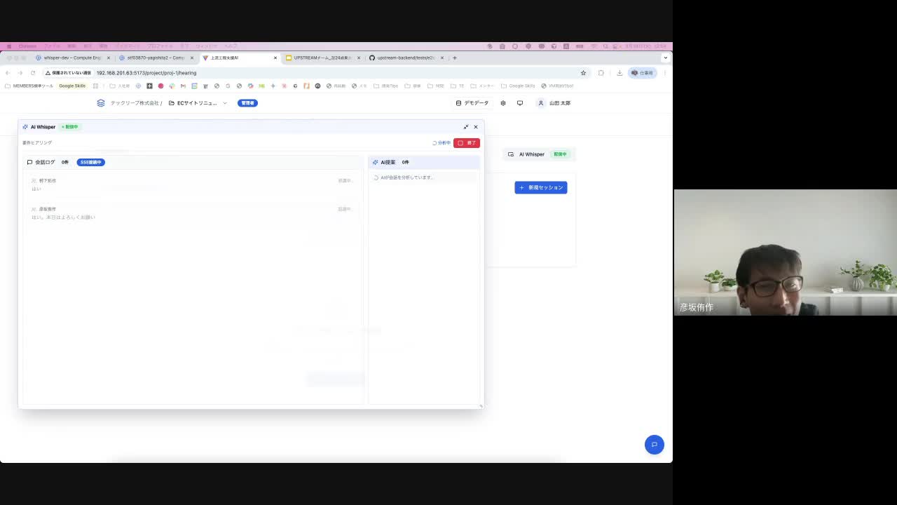897x505 pixels.
Task: Close the AI Whisper panel
Action: (476, 127)
